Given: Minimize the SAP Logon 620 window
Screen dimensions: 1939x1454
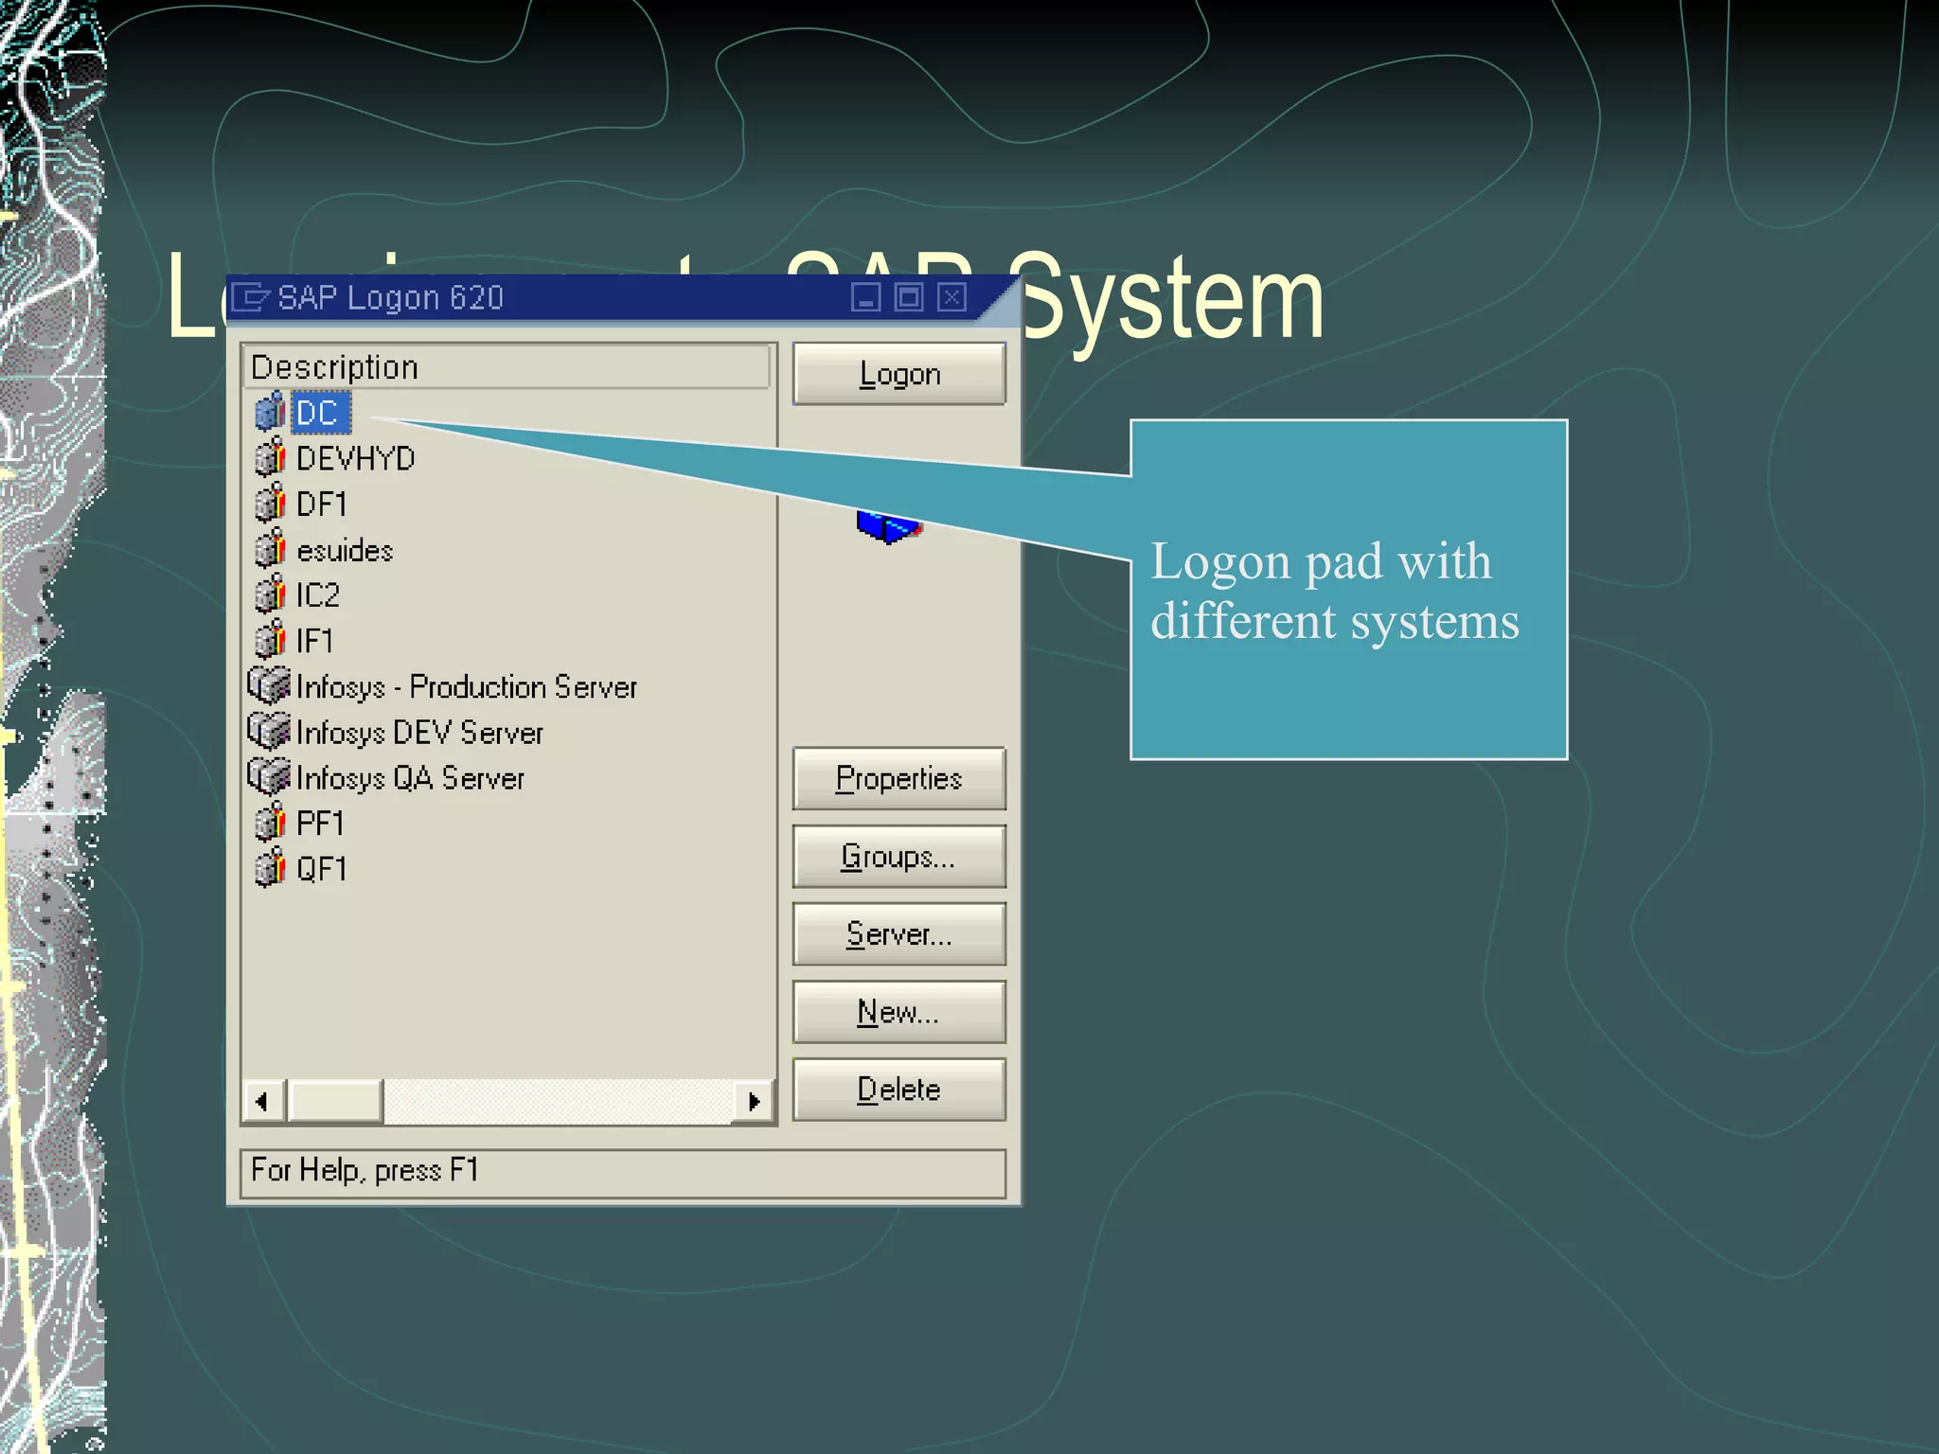Looking at the screenshot, I should coord(865,297).
